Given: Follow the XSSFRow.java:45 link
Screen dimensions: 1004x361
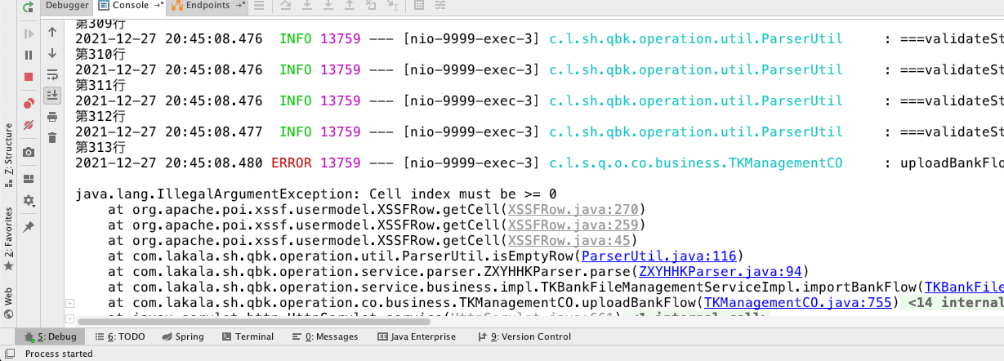Looking at the screenshot, I should click(569, 240).
